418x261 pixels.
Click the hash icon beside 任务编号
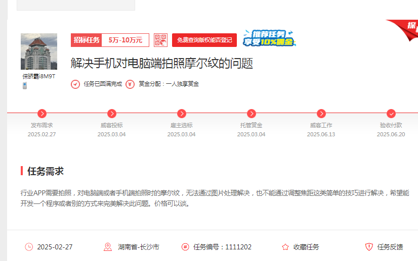(185, 247)
